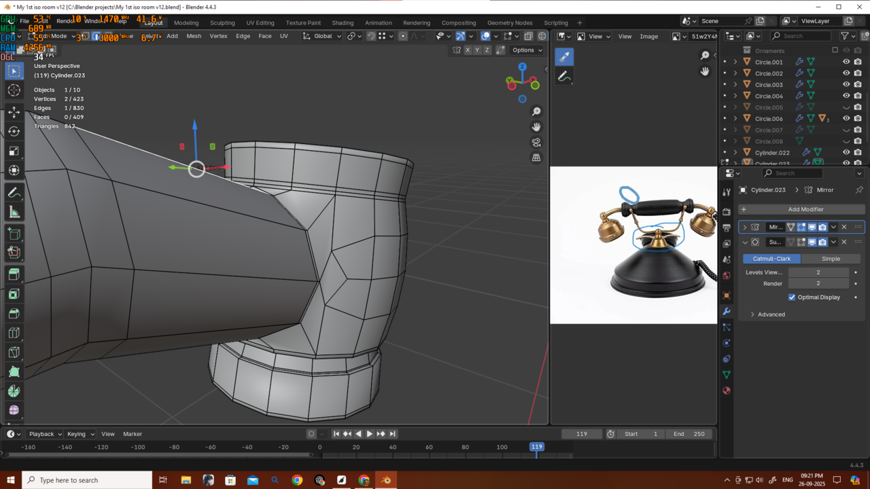
Task: Expand the Circle.006 tree item
Action: point(735,119)
